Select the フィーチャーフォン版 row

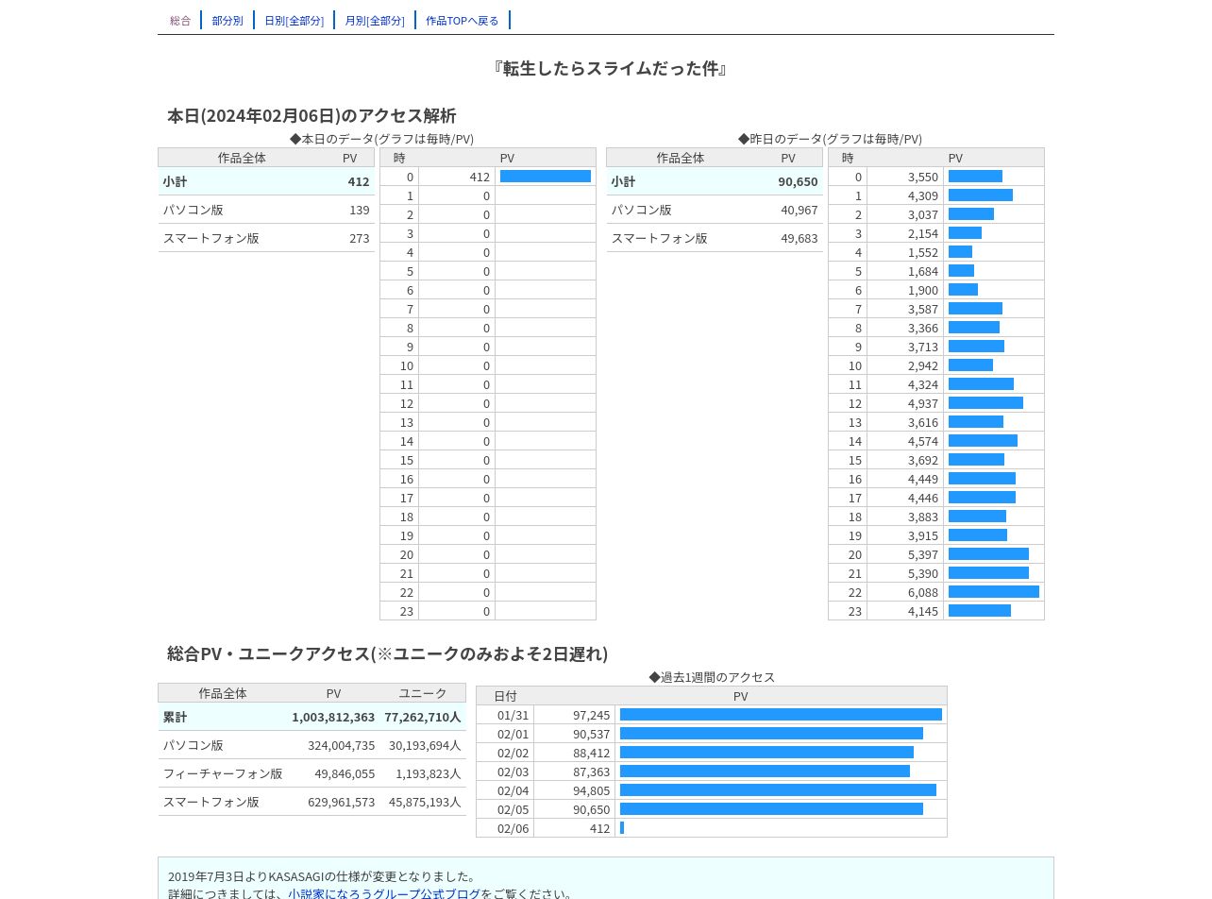pyautogui.click(x=311, y=773)
